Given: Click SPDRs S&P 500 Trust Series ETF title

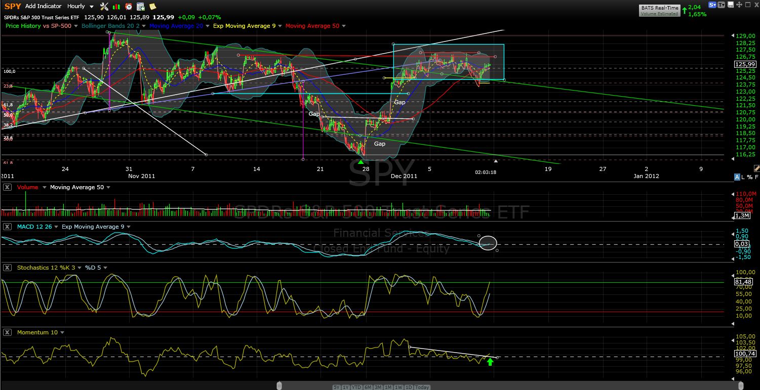Looking at the screenshot, I should point(41,17).
